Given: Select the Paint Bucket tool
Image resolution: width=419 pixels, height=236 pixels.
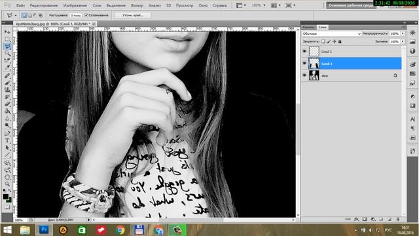Looking at the screenshot, I should point(7,111).
